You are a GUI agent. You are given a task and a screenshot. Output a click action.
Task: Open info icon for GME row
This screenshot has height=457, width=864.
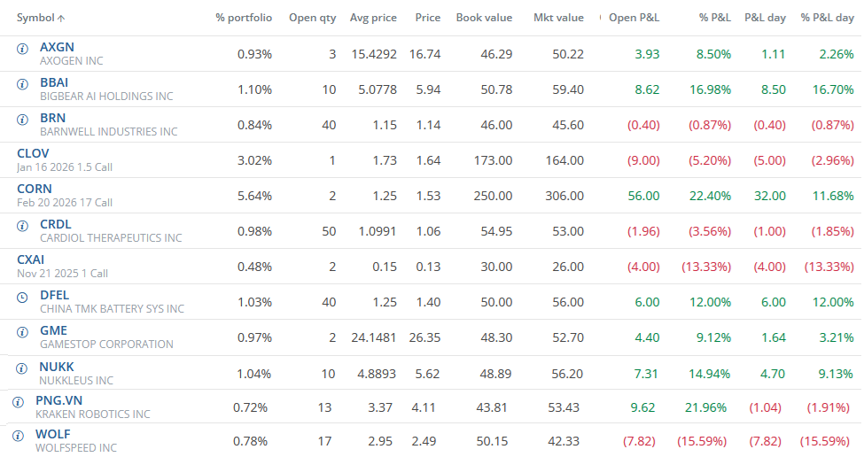point(22,332)
